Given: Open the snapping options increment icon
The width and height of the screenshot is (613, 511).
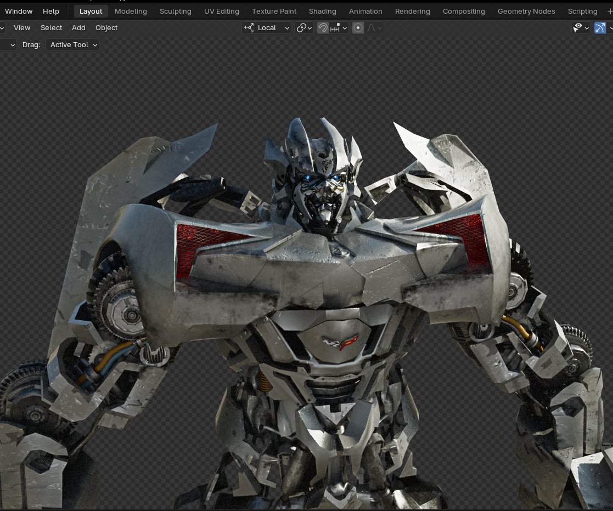Looking at the screenshot, I should (339, 28).
